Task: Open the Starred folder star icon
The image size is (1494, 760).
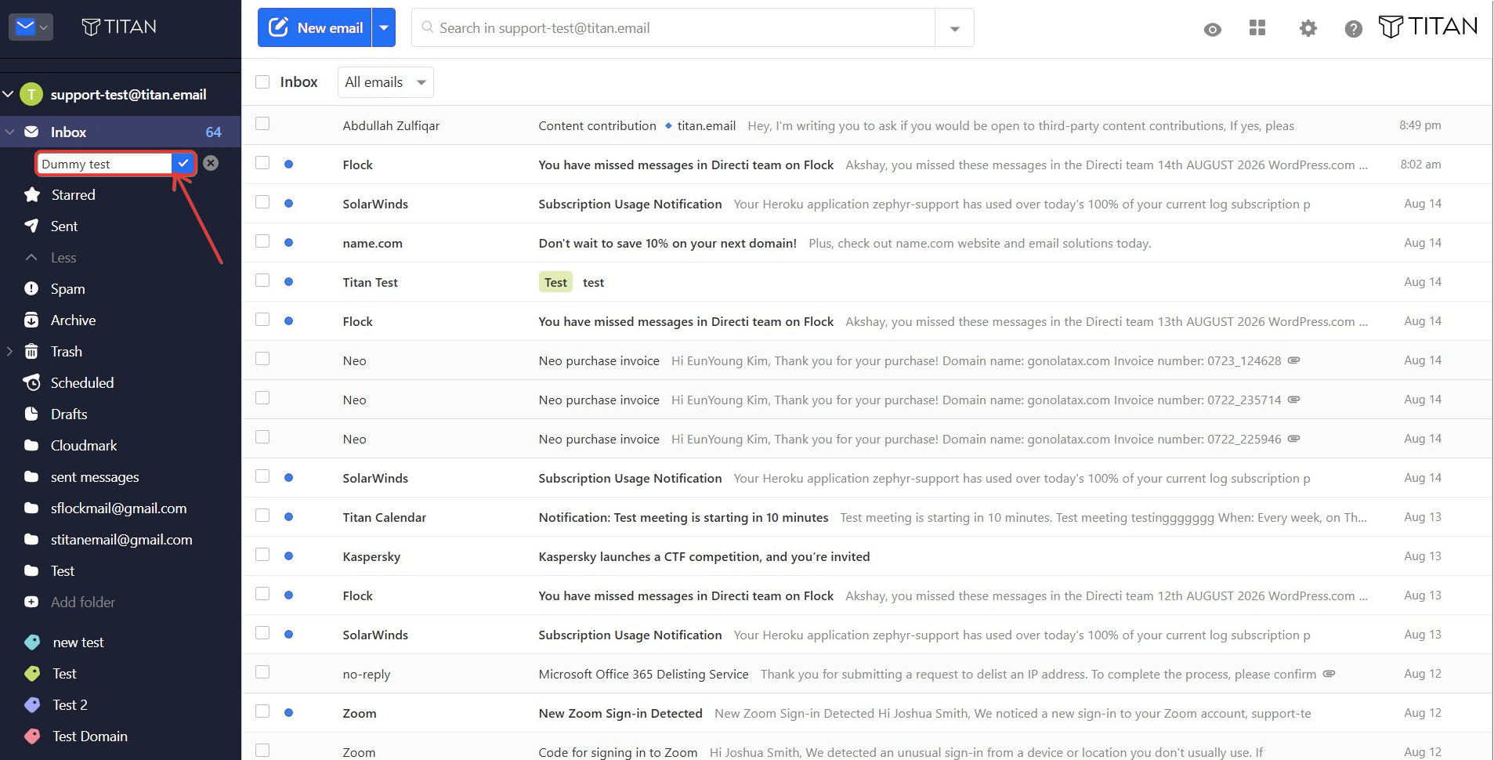Action: [32, 194]
